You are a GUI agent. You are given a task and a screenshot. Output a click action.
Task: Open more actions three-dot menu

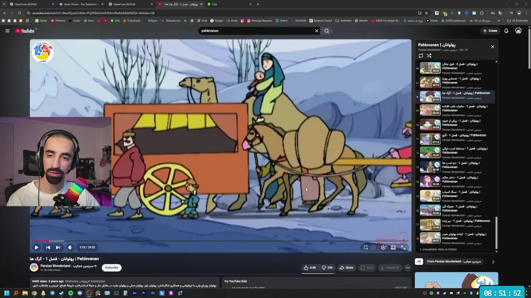407,268
